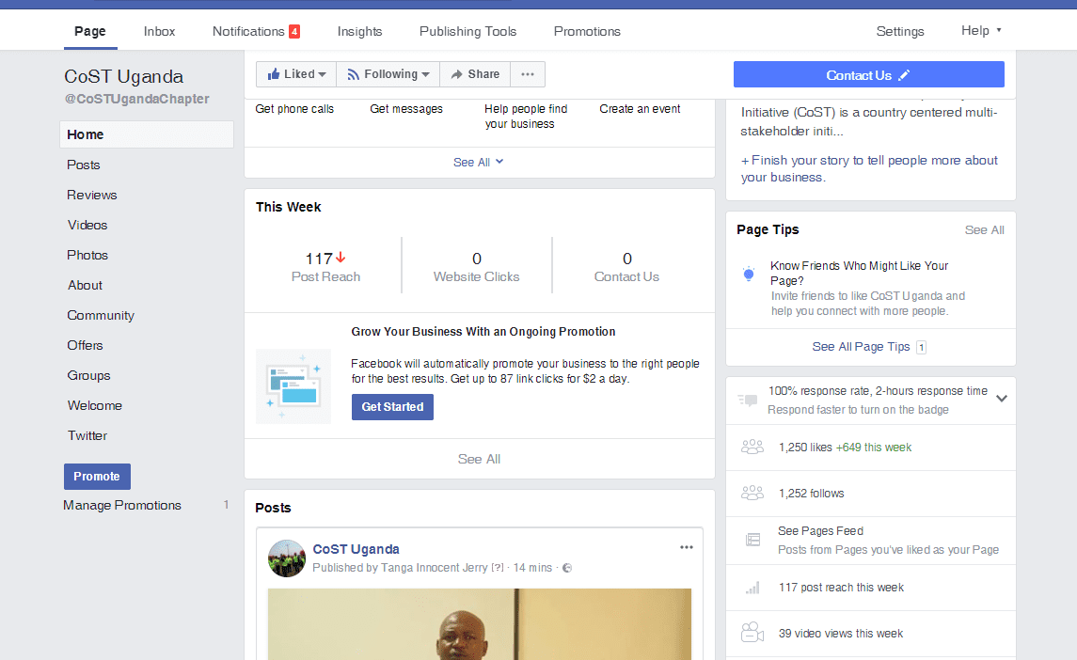Click See All in Page Tips header
1077x660 pixels.
pyautogui.click(x=984, y=230)
